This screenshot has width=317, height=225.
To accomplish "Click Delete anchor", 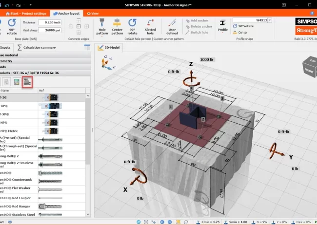I will click(199, 26).
